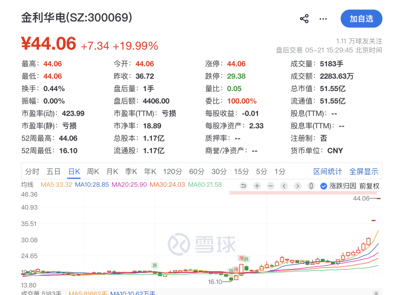
Task: Click the MA20:25.90 moving average label
Action: click(x=129, y=184)
